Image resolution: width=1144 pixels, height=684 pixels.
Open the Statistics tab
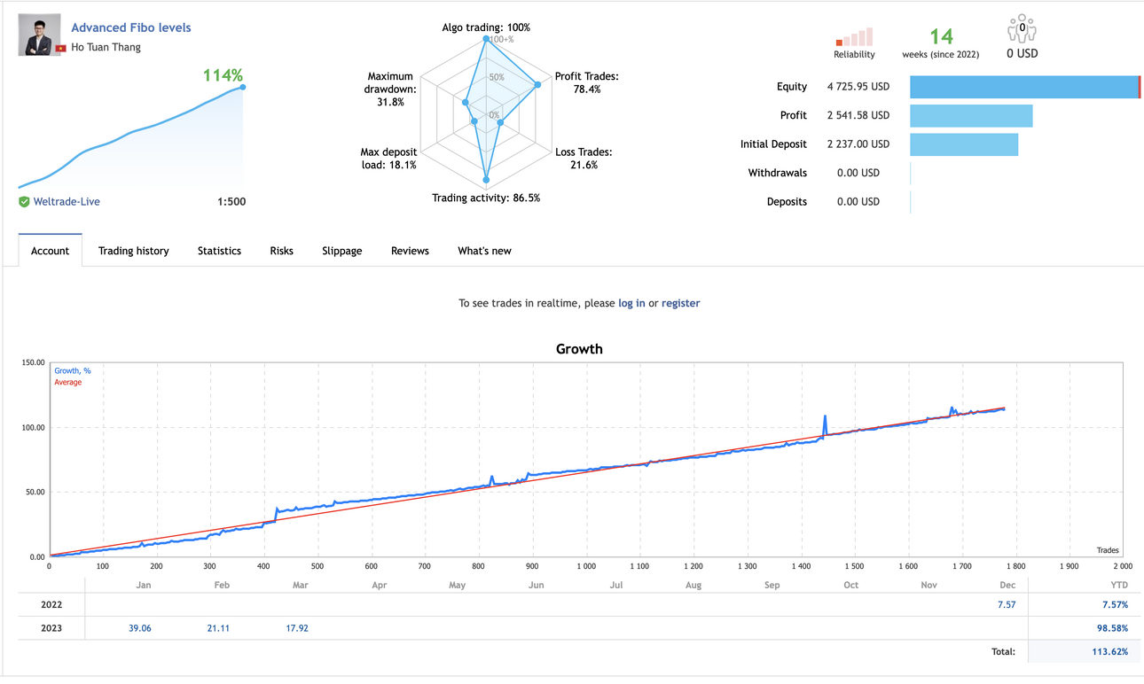point(219,251)
